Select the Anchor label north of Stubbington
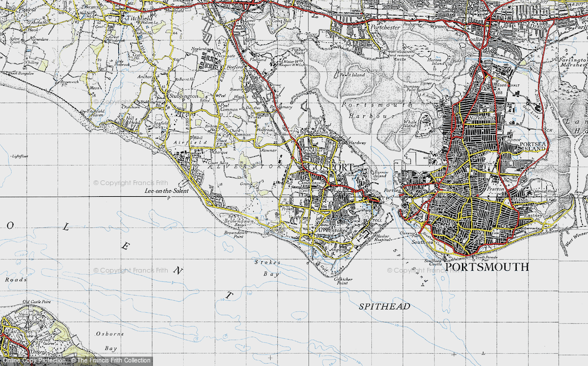 [x=144, y=77]
